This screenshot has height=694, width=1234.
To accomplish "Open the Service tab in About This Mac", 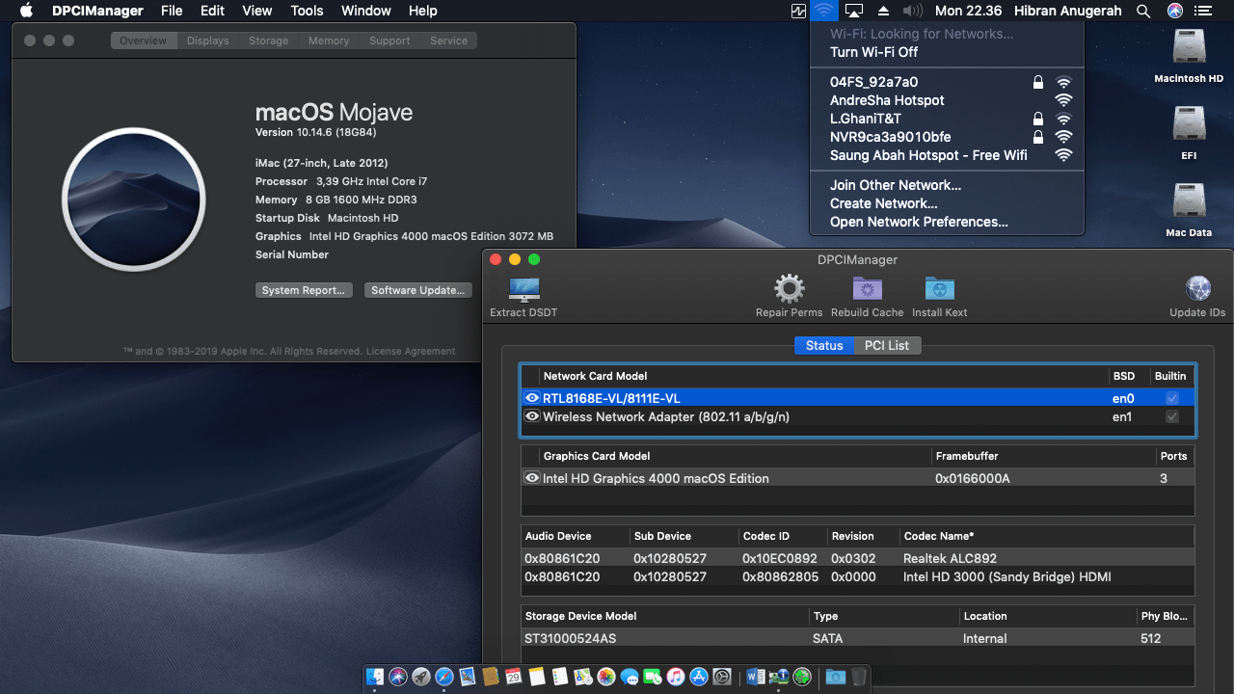I will coord(448,40).
